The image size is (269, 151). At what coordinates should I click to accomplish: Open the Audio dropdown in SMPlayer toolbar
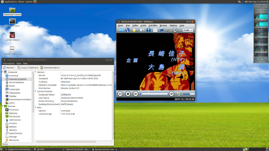(x=188, y=30)
